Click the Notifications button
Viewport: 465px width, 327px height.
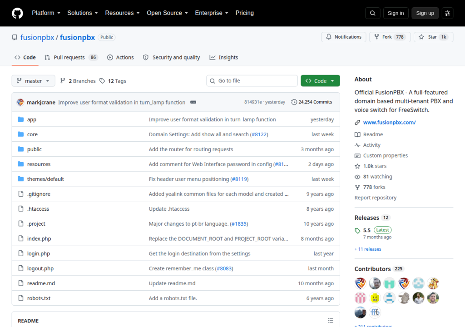pyautogui.click(x=344, y=37)
